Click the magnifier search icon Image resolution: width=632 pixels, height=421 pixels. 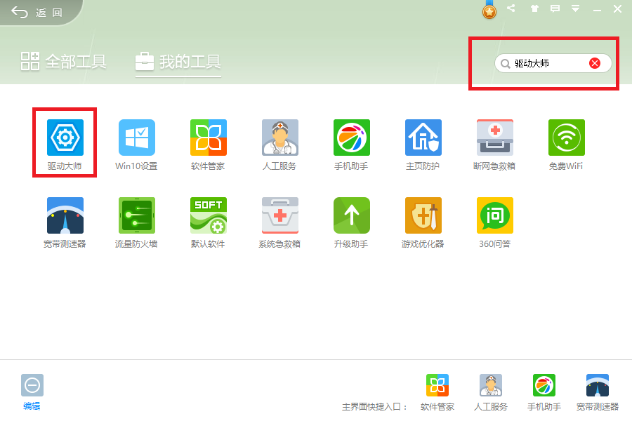coord(505,64)
